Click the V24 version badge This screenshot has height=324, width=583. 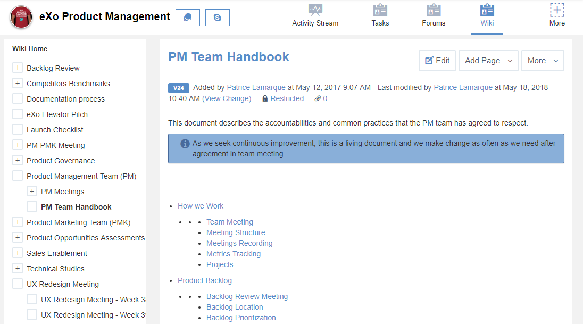click(179, 88)
